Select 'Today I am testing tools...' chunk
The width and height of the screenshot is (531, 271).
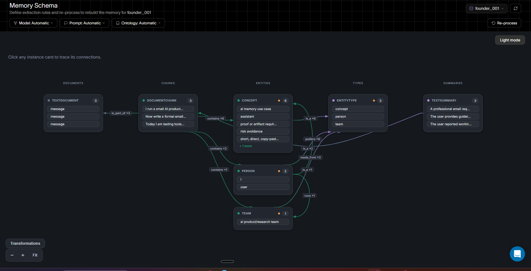coord(168,124)
